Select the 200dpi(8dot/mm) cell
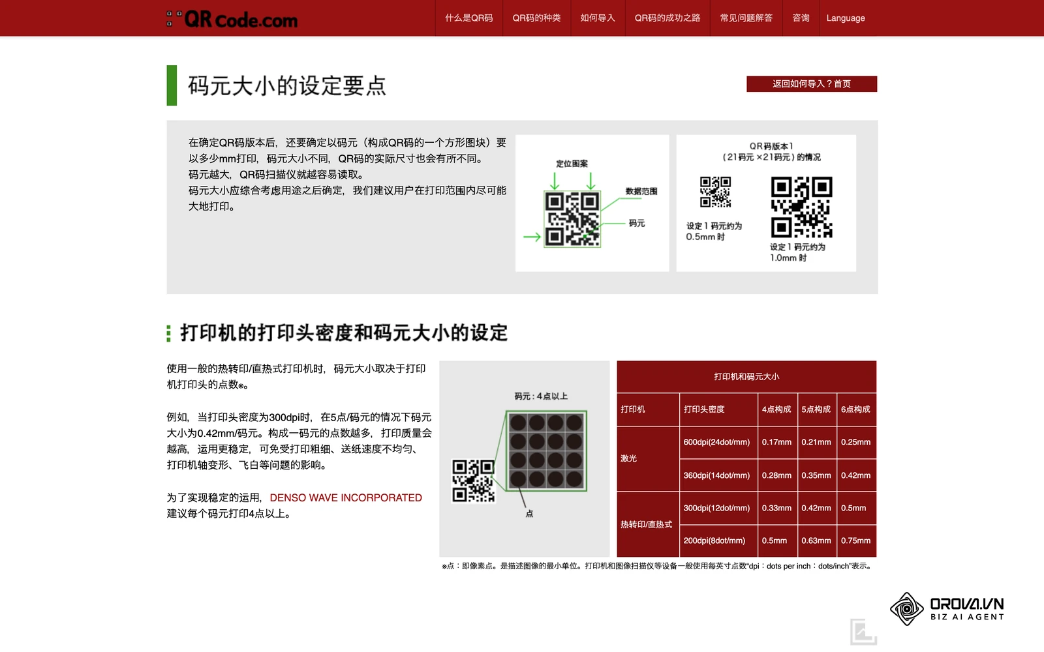The width and height of the screenshot is (1044, 652). click(x=718, y=541)
